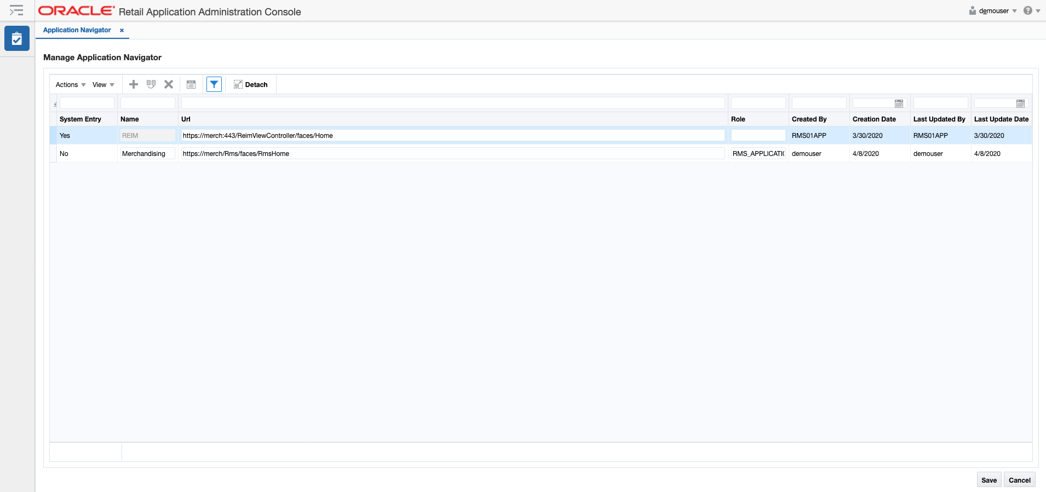Click the Role filter field
This screenshot has height=492, width=1046.
(758, 103)
